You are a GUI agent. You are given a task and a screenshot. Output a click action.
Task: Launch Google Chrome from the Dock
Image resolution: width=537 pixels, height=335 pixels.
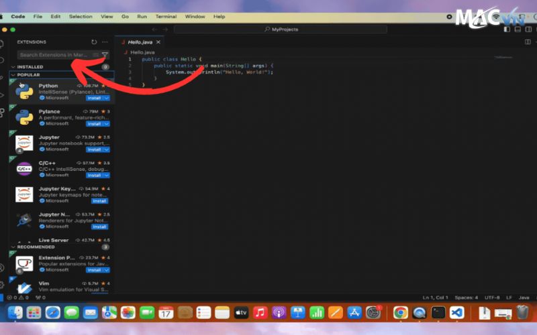point(400,312)
